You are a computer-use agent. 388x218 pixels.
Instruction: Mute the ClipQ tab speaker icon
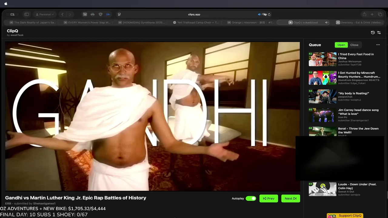click(327, 22)
